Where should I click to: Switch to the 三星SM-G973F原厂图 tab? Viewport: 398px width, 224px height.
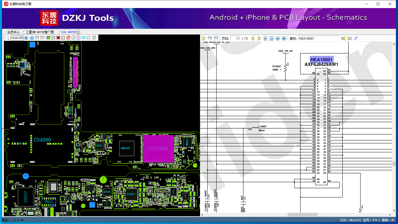(x=40, y=32)
